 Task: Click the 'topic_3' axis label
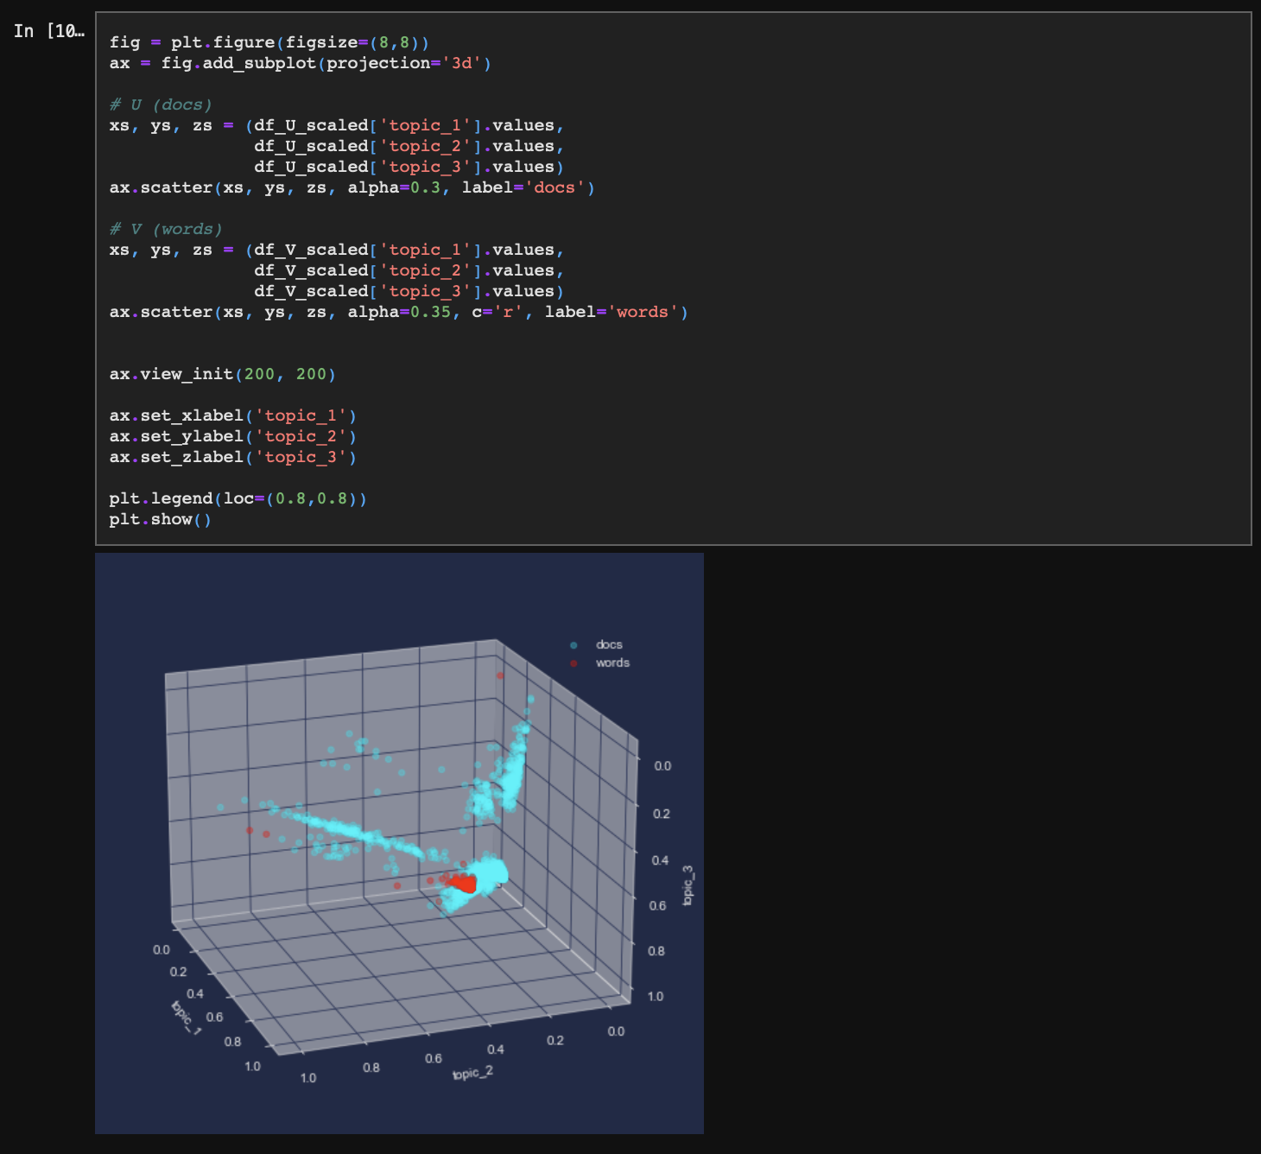click(688, 885)
